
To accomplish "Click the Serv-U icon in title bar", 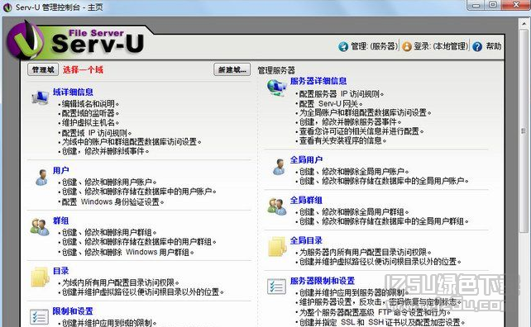I will click(x=7, y=7).
